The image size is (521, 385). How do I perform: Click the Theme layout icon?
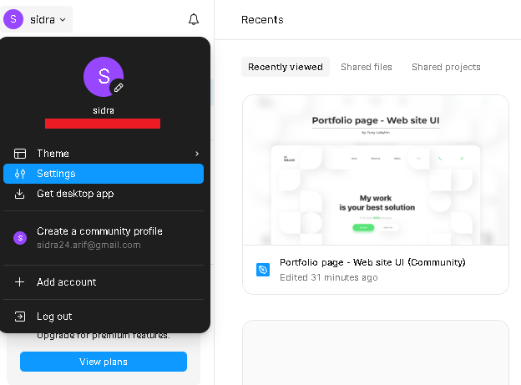tap(20, 154)
